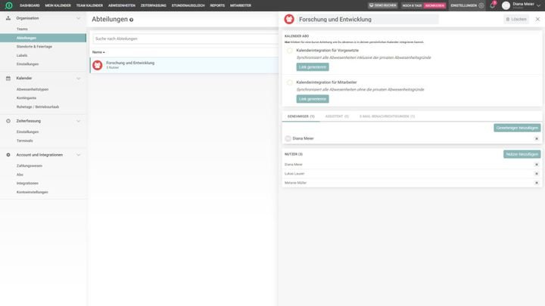Screen dimensions: 545x306
Task: Click Link generieren for Mitarbeiter
Action: pyautogui.click(x=313, y=99)
